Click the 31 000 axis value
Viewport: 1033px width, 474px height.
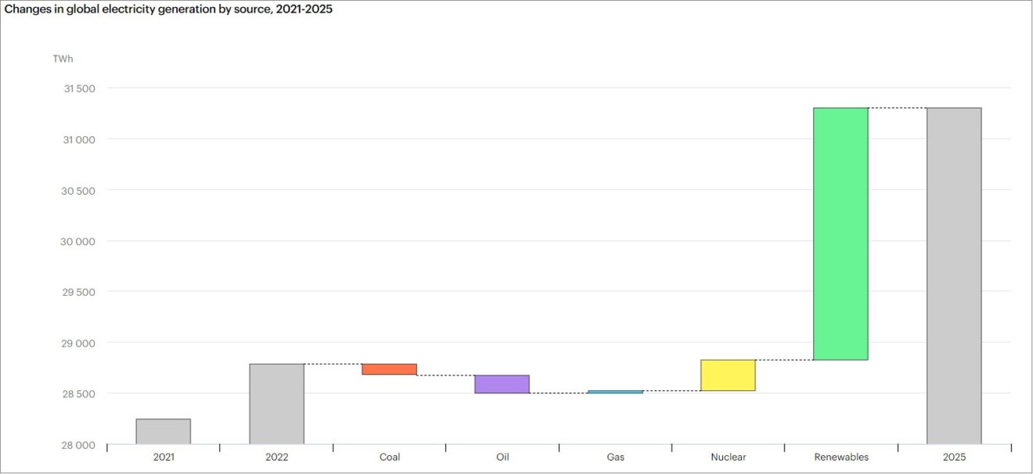pyautogui.click(x=79, y=139)
